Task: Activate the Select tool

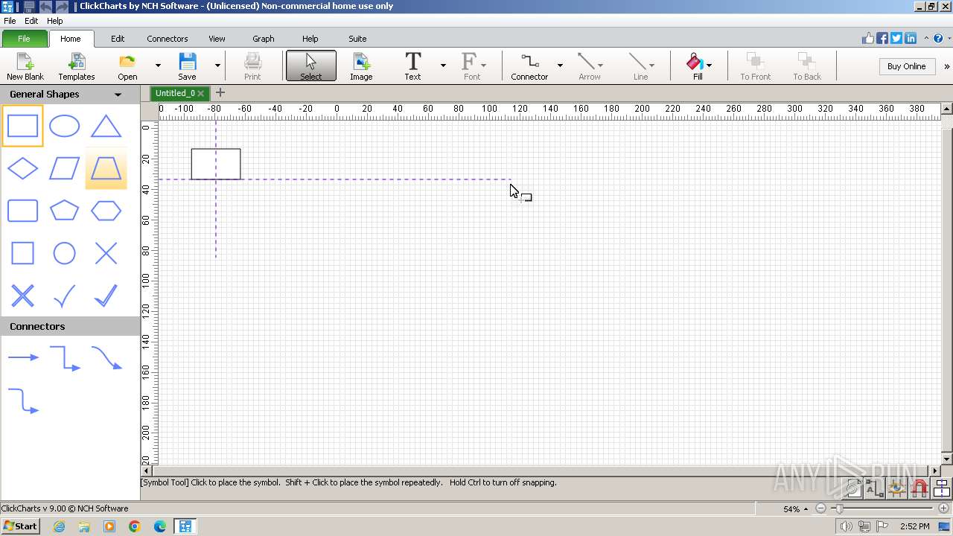Action: click(311, 66)
